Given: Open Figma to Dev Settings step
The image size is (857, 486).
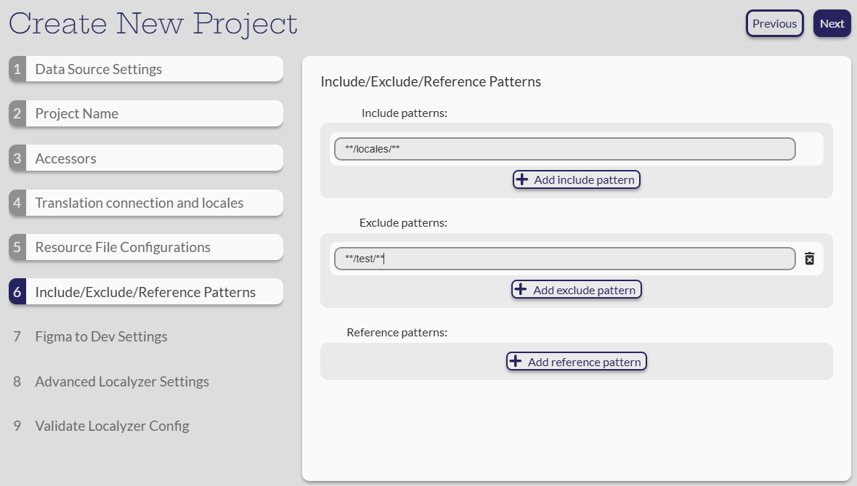Looking at the screenshot, I should click(x=101, y=336).
